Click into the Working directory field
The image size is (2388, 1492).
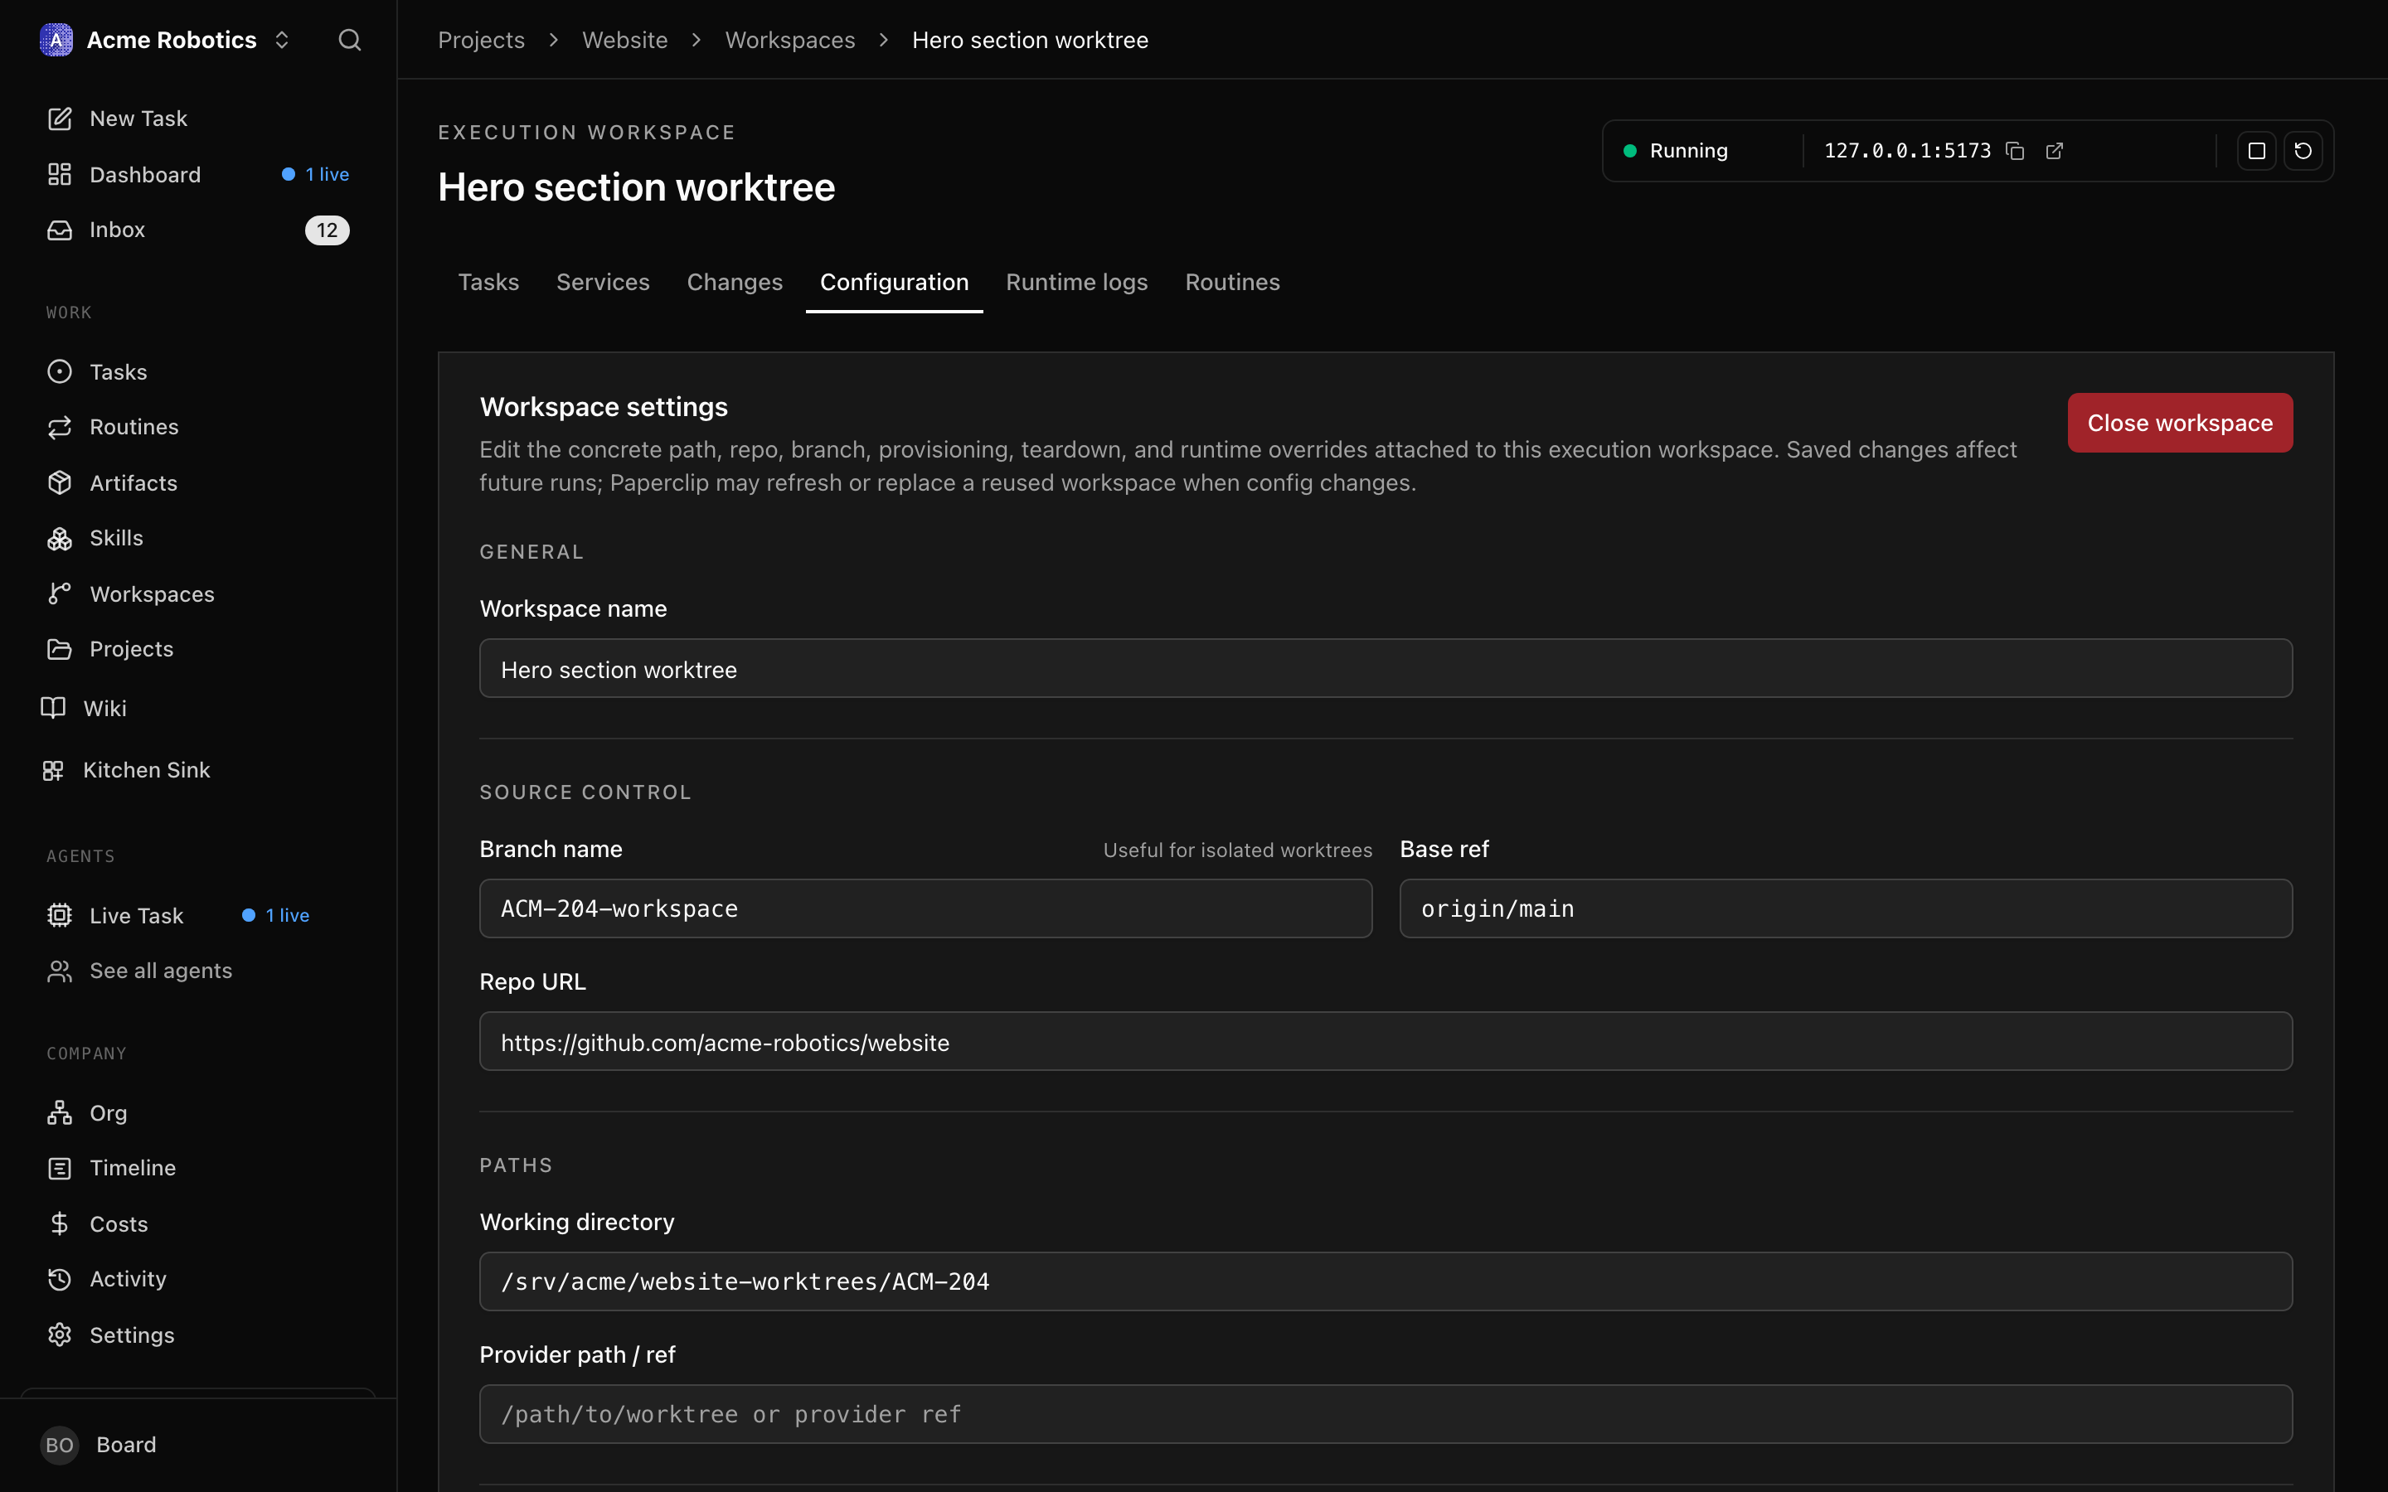(1386, 1281)
